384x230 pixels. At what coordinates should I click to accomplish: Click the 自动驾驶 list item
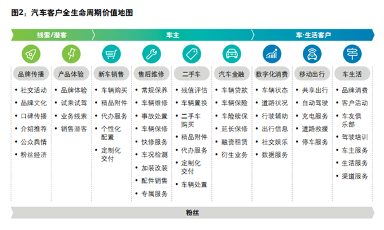click(x=315, y=103)
